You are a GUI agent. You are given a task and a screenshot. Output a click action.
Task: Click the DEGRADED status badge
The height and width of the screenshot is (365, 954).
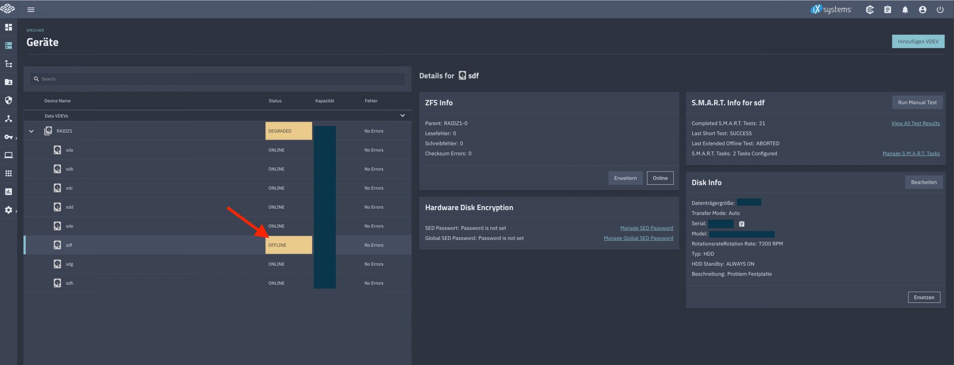(x=289, y=131)
